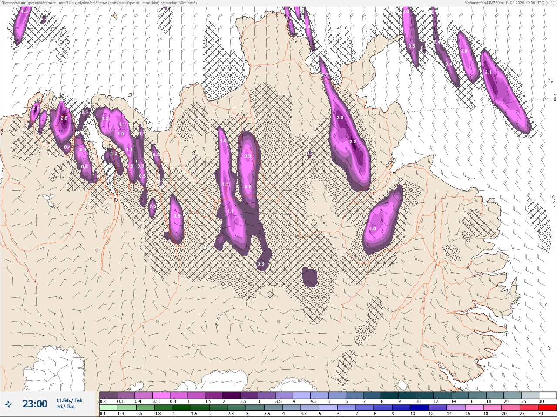The width and height of the screenshot is (557, 417).
Task: Pick the palest green 0.1–0.3 swatch, lower legend
Action: click(x=108, y=408)
